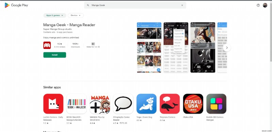This screenshot has height=132, width=272.
Task: Open Yoga Down Dog app icon
Action: pyautogui.click(x=147, y=104)
